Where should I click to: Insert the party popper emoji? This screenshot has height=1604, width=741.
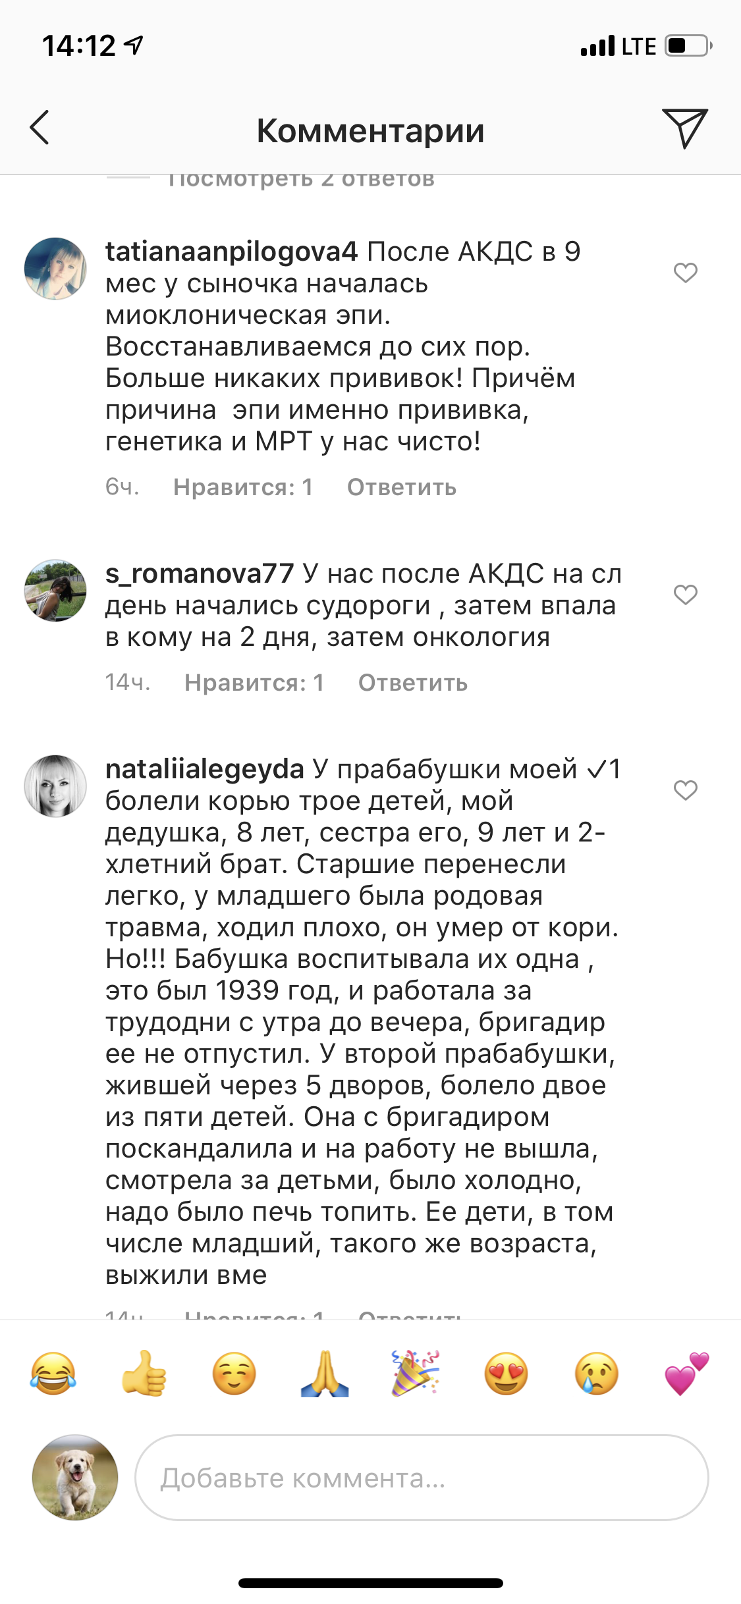click(x=415, y=1374)
